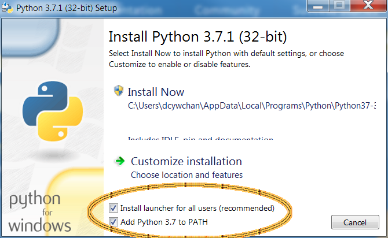Minimize the Python Setup window
388x238 pixels.
tap(318, 6)
